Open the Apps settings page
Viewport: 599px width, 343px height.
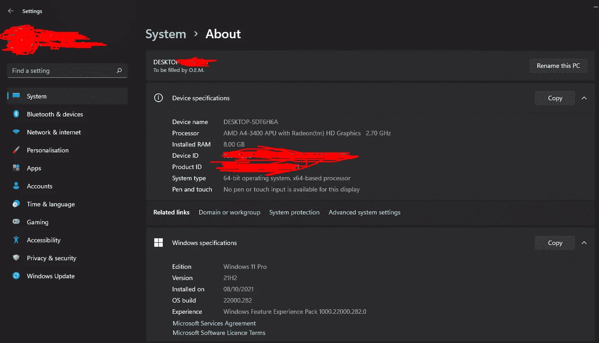click(67, 168)
